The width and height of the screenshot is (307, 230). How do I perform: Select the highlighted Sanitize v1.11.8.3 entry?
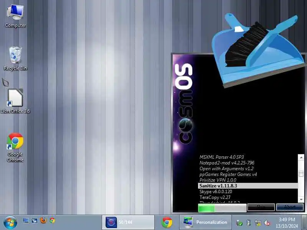click(248, 186)
